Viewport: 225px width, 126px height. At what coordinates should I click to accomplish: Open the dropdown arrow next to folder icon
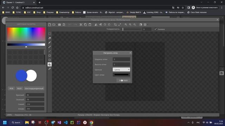click(x=56, y=25)
